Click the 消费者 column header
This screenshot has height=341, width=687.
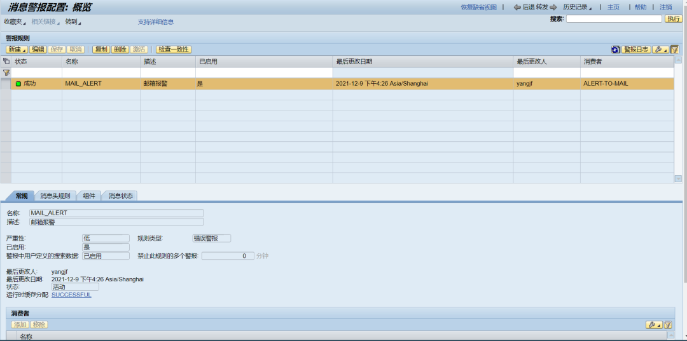[x=627, y=62]
